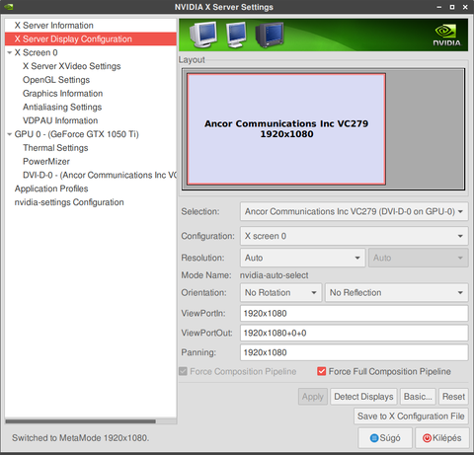Image resolution: width=474 pixels, height=455 pixels.
Task: Click the Súgó help icon
Action: click(374, 438)
